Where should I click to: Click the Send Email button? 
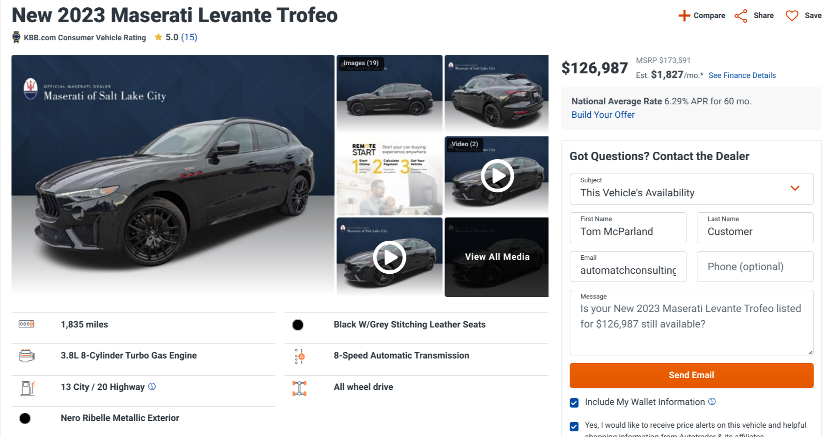[x=691, y=375]
